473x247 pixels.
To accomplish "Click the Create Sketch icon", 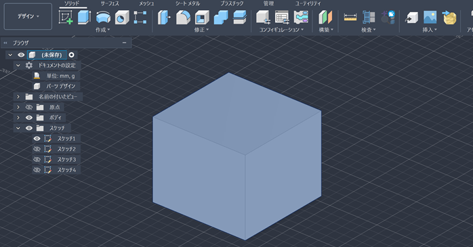I will tap(66, 17).
